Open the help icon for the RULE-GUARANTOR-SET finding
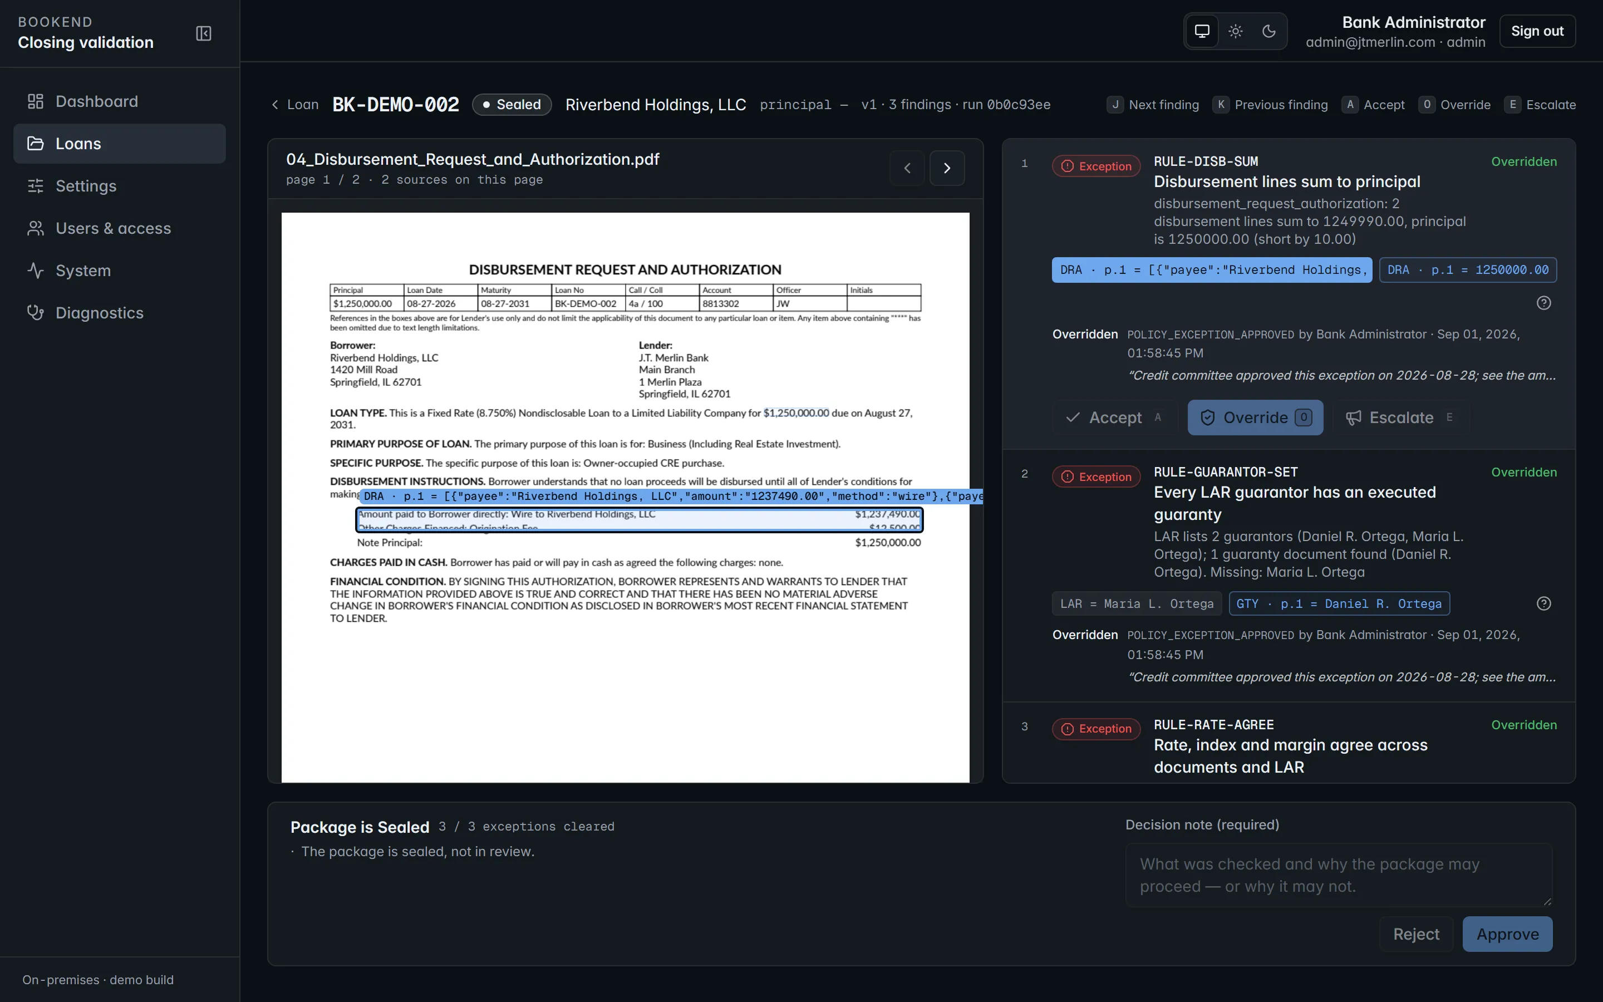 click(1543, 604)
